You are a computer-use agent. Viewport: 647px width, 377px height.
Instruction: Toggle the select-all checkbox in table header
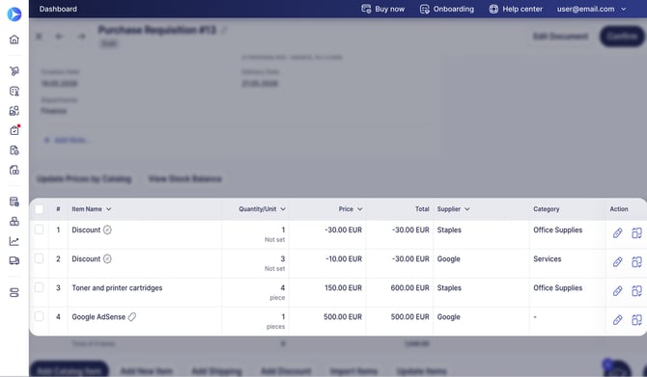[40, 209]
